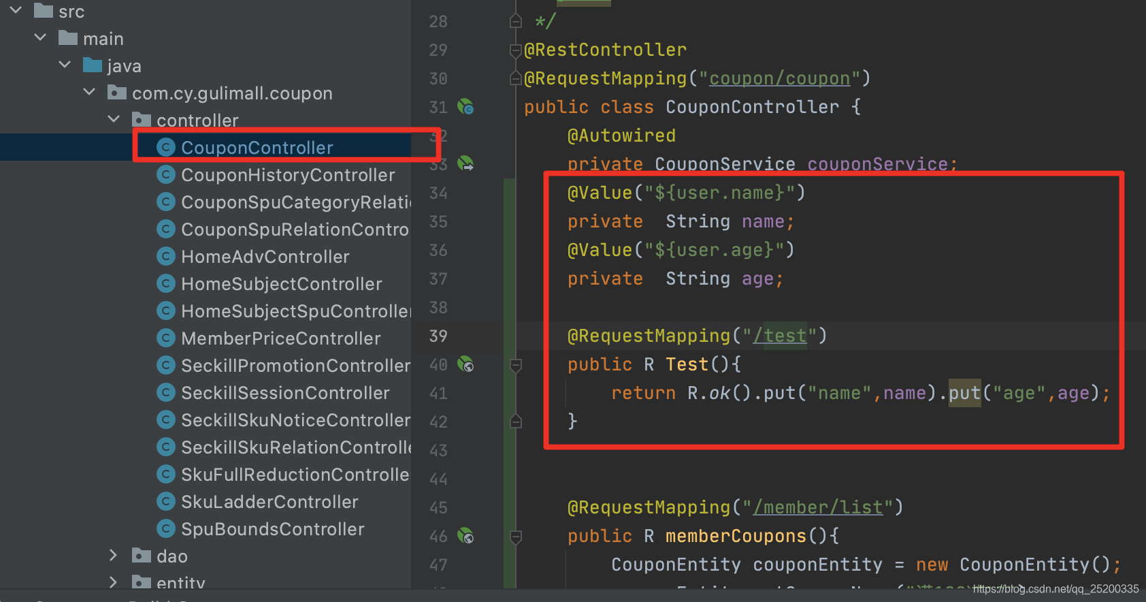Open SkuLadderController file
1146x602 pixels.
[x=269, y=501]
